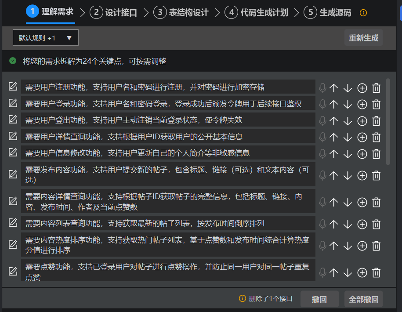Delete the 用户登录功能 requirement

point(376,104)
